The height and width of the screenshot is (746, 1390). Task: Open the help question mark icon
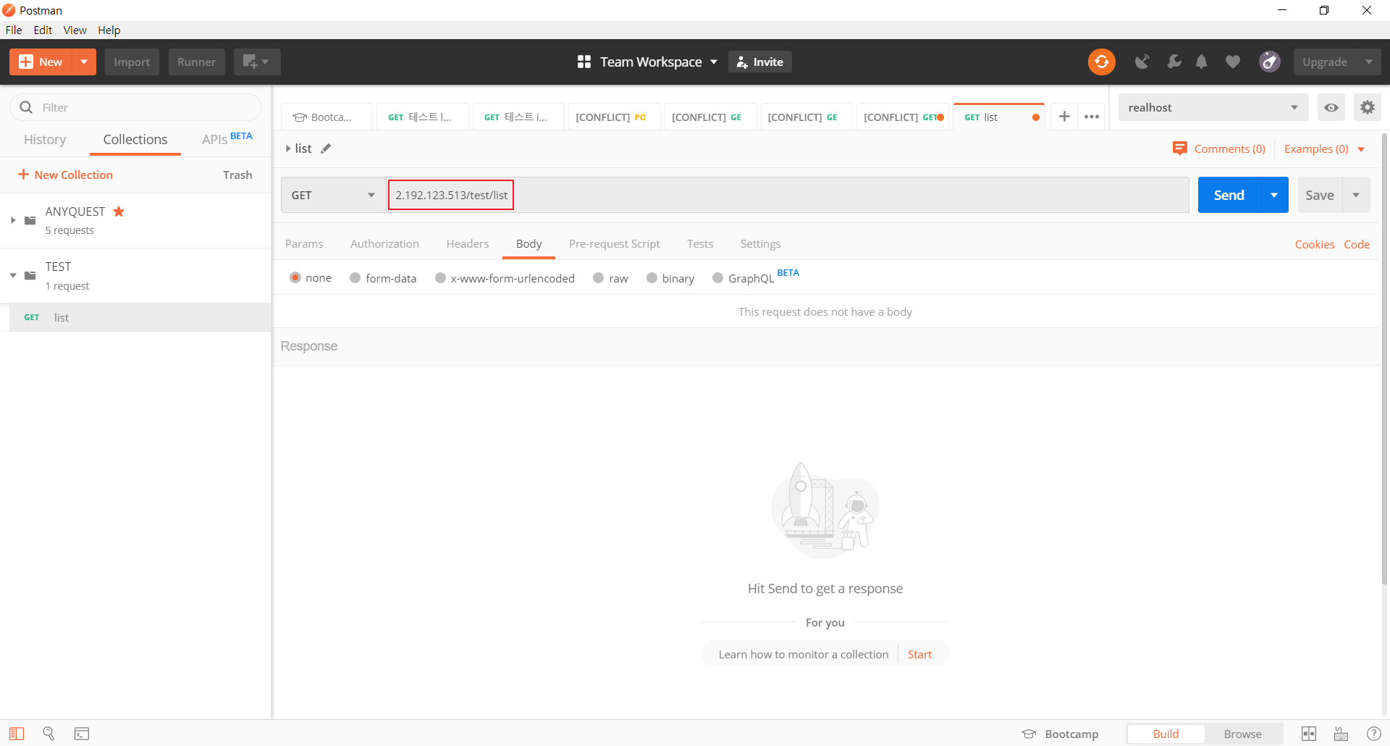[1373, 734]
